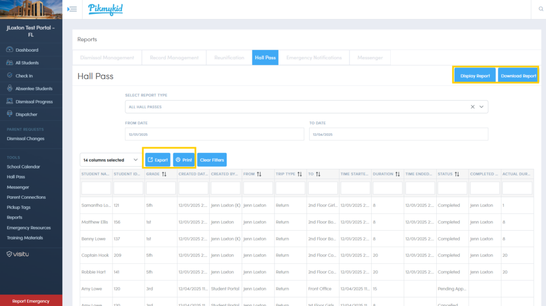Sort table by Duration column
The width and height of the screenshot is (546, 306).
click(397, 174)
